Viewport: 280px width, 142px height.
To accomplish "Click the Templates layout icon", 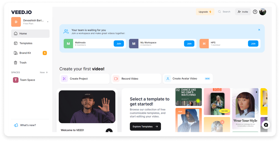I will pos(16,43).
